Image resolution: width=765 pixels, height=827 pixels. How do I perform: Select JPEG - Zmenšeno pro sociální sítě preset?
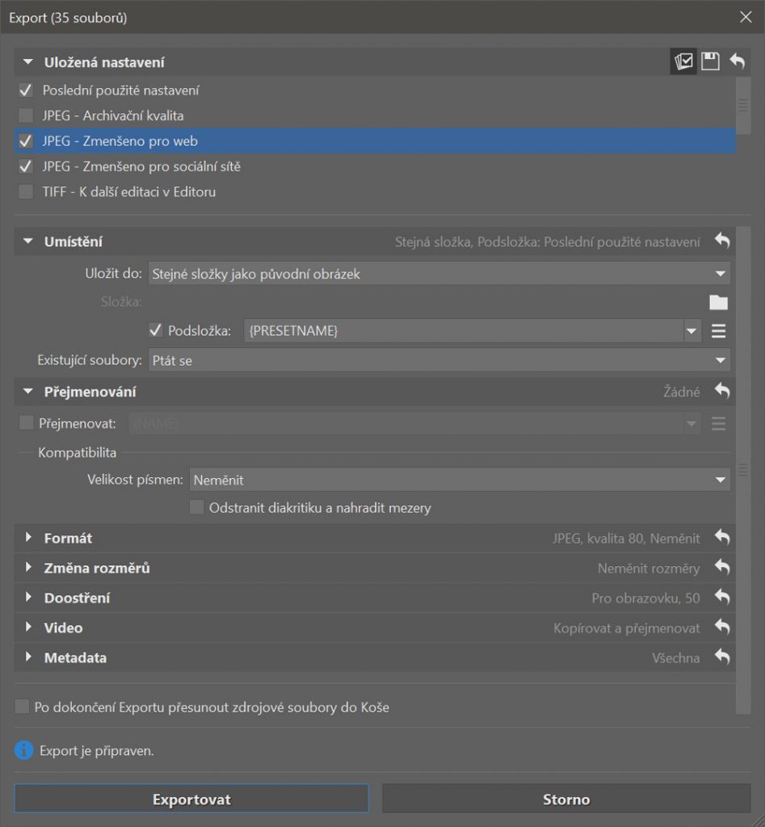coord(141,166)
